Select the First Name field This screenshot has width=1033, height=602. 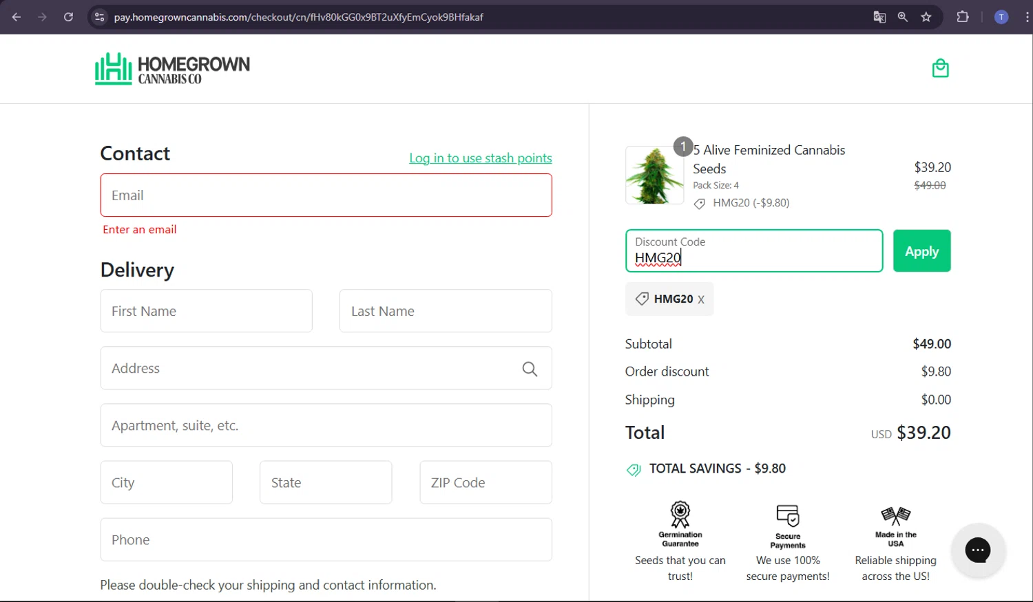tap(207, 311)
